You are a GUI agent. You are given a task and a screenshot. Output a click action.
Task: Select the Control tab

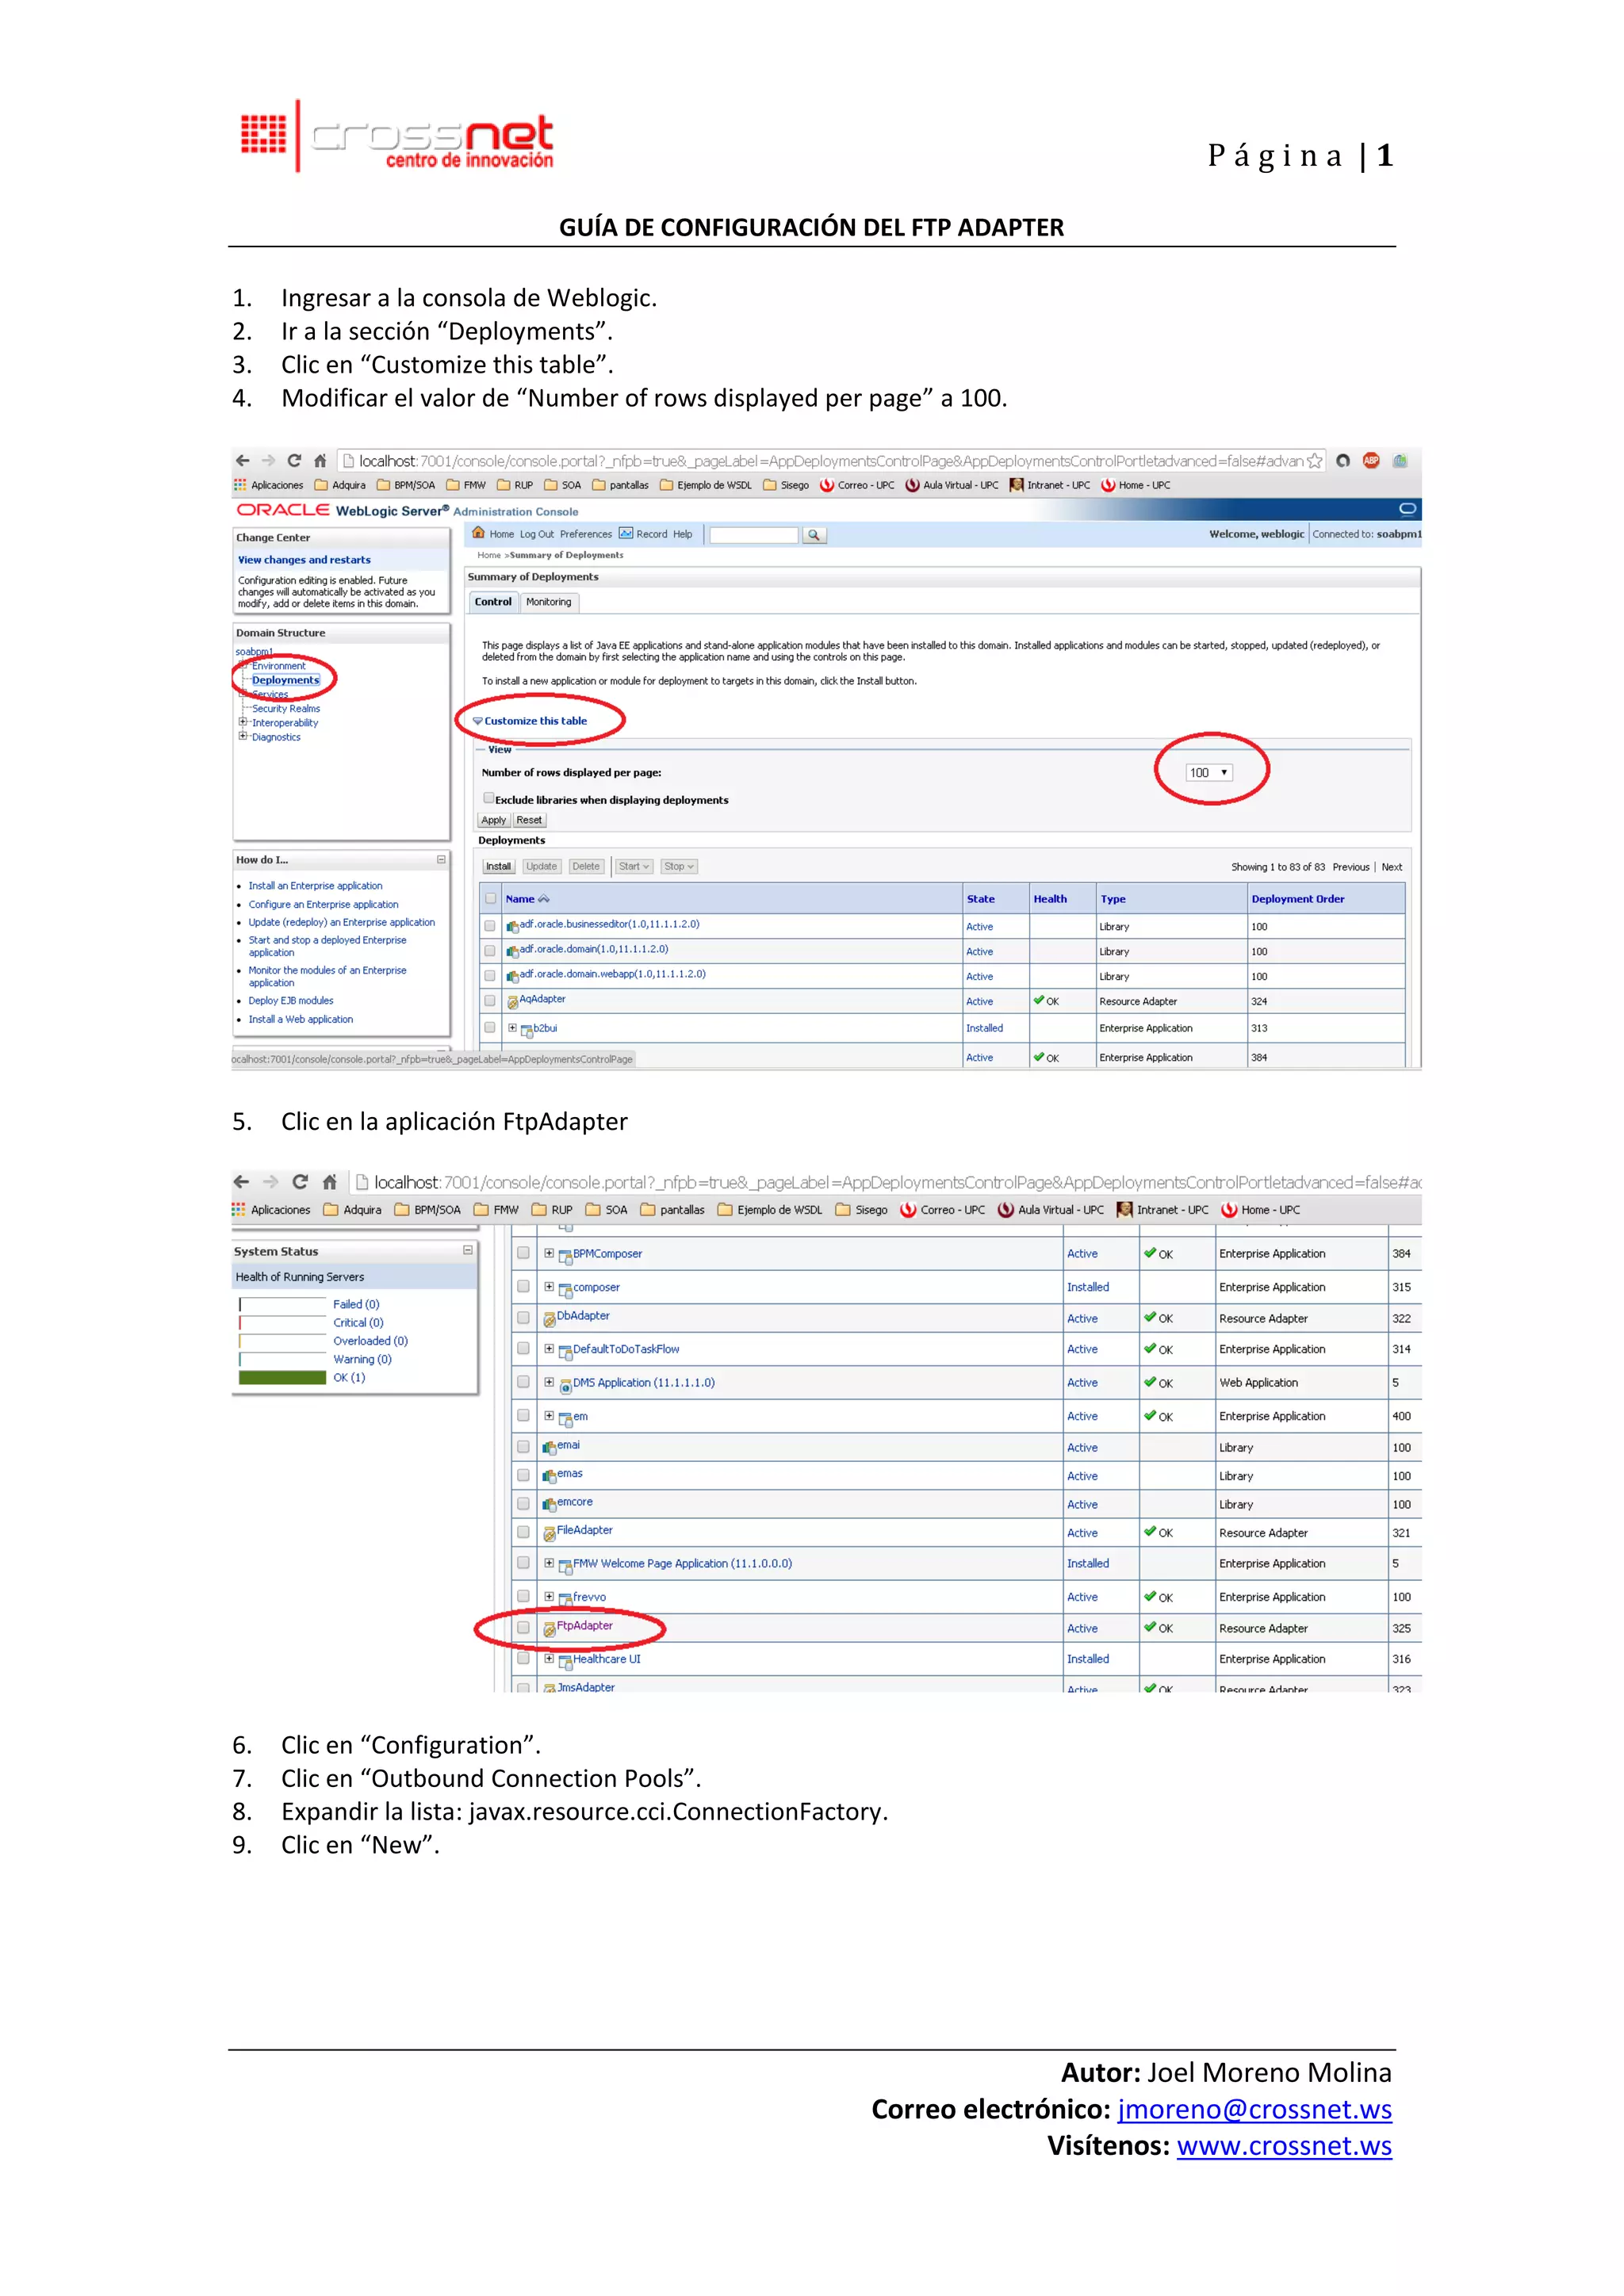(493, 602)
